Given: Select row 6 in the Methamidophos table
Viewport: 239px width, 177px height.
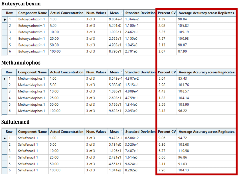Looking at the screenshot, I should click(x=10, y=111).
